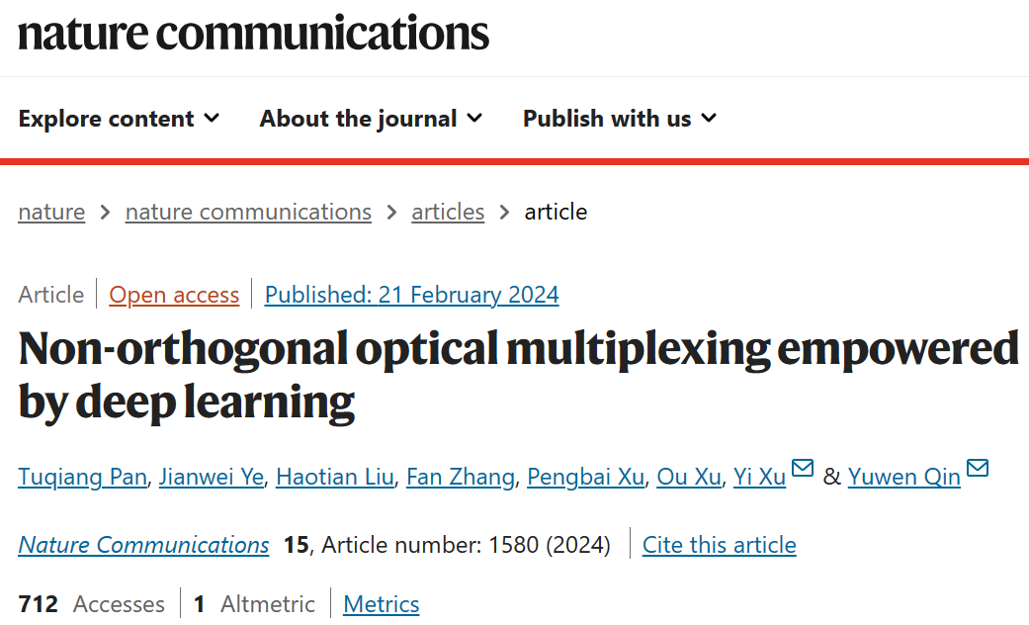The width and height of the screenshot is (1029, 625).
Task: Open the About the journal dropdown
Action: pos(371,119)
